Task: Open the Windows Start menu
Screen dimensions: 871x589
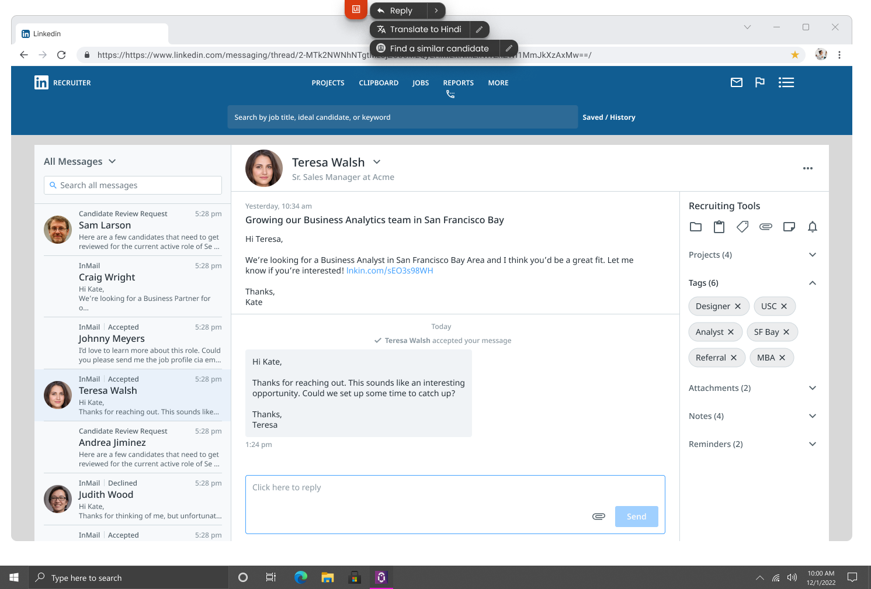Action: 14,577
